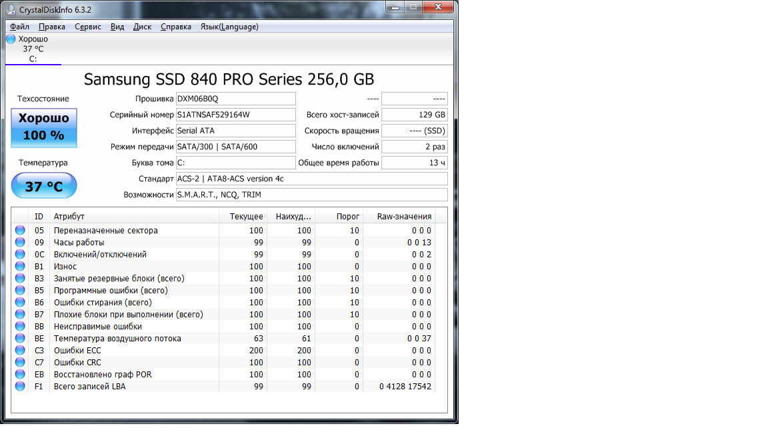768x432 pixels.
Task: Click the 37 °C temperature button
Action: click(44, 185)
